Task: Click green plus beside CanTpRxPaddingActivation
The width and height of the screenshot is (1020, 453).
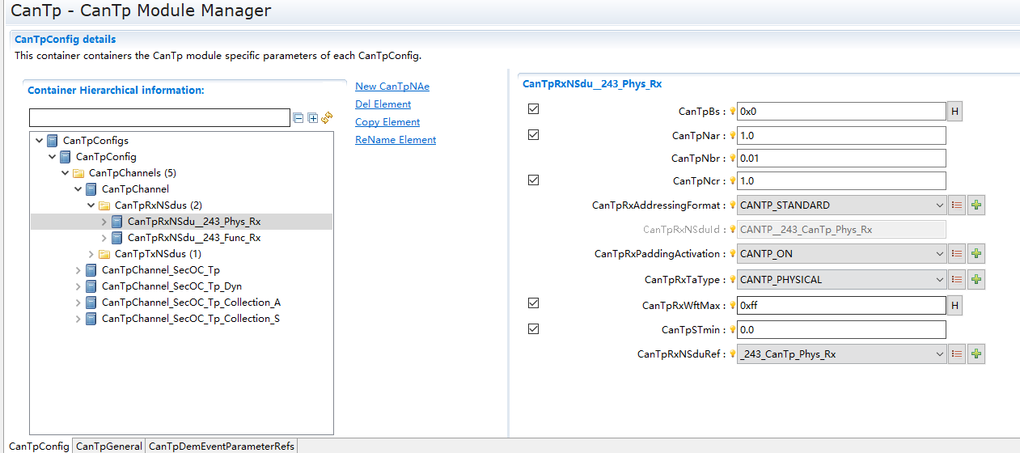Action: (976, 254)
